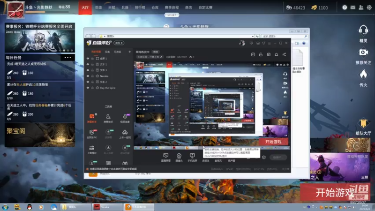Click the share icon in stream header
Image resolution: width=375 pixels, height=211 pixels.
click(x=284, y=54)
